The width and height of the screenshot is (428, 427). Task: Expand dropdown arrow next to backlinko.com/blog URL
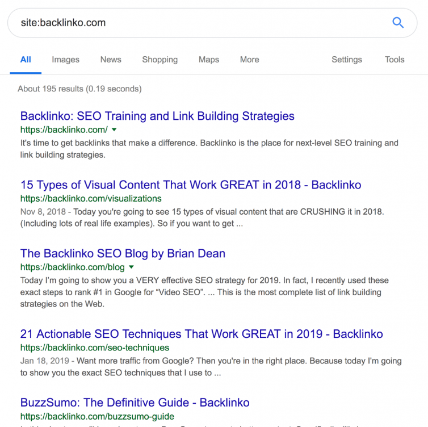pos(131,267)
